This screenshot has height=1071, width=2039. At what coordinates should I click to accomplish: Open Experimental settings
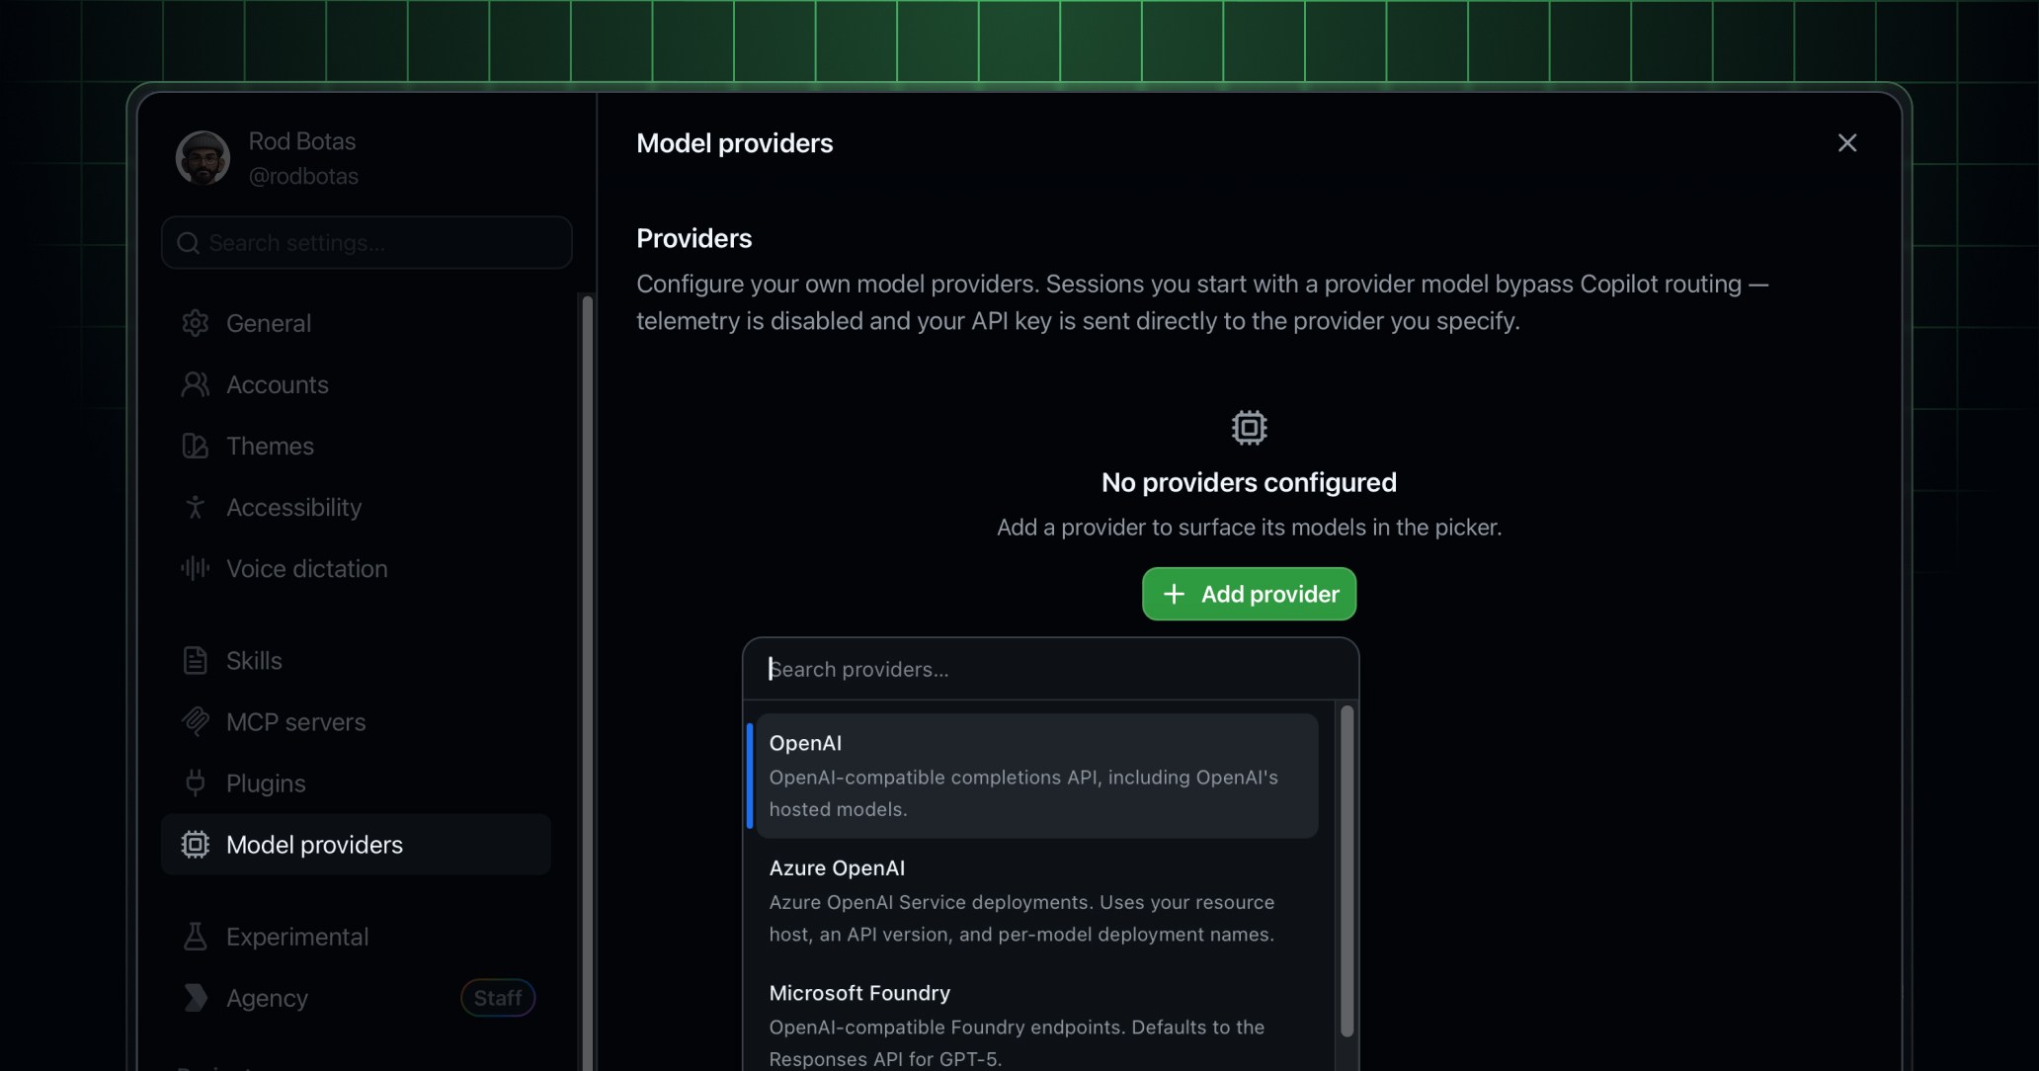(x=356, y=936)
